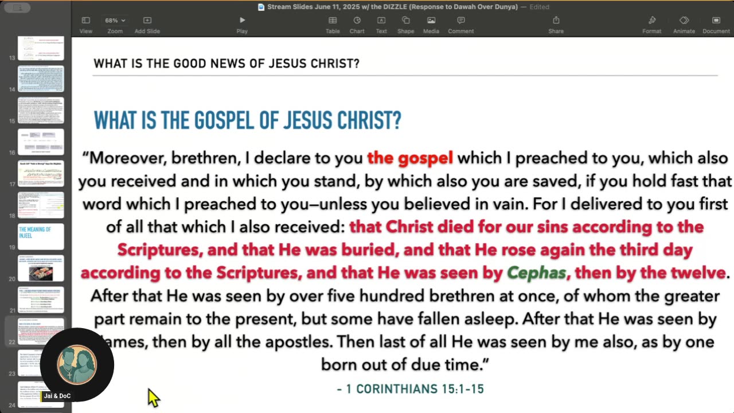Select slide 15 thumbnail
This screenshot has width=734, height=413.
click(x=41, y=110)
